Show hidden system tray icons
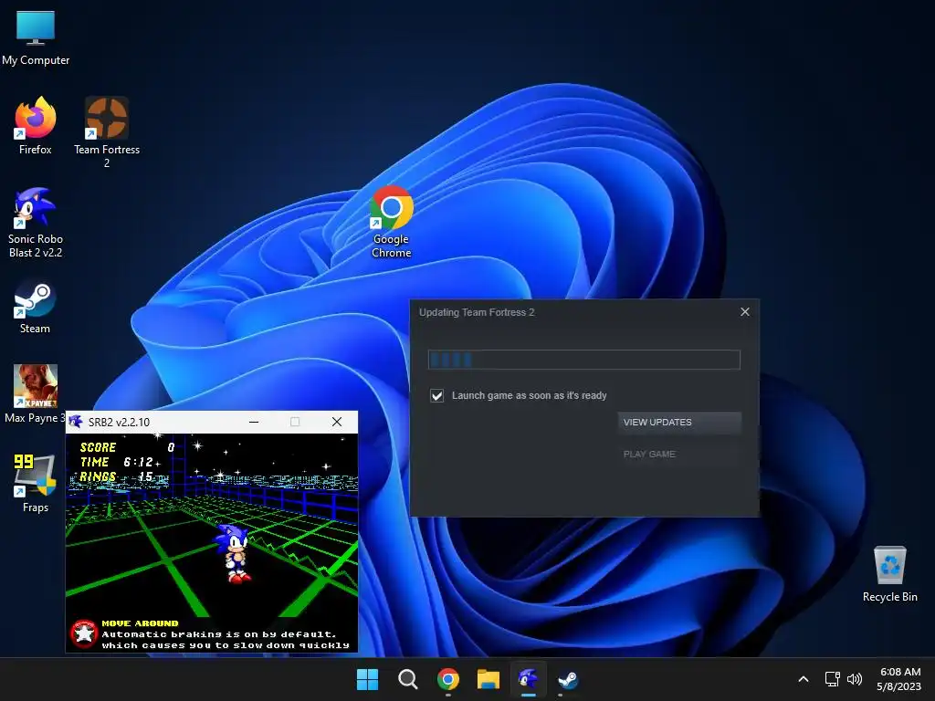Viewport: 935px width, 701px height. [804, 679]
